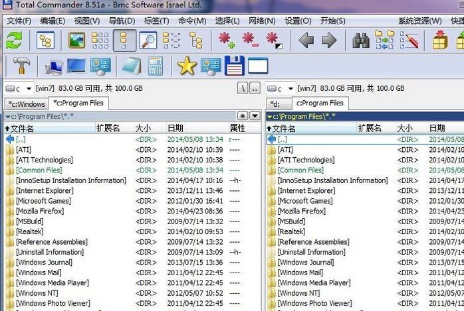Open the 命令(M) menu

[x=192, y=21]
